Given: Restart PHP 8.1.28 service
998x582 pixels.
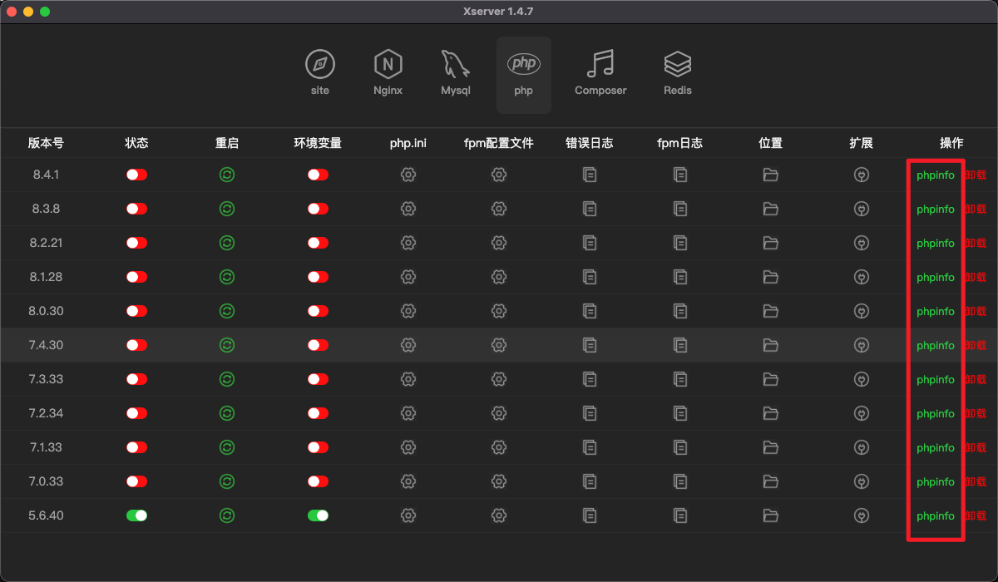Looking at the screenshot, I should [227, 277].
